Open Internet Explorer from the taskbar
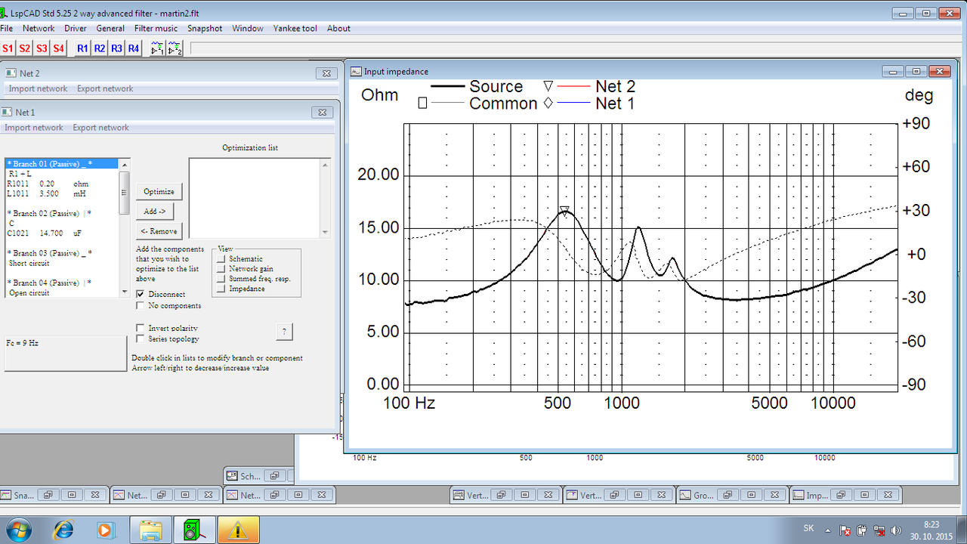Image resolution: width=967 pixels, height=544 pixels. tap(63, 530)
